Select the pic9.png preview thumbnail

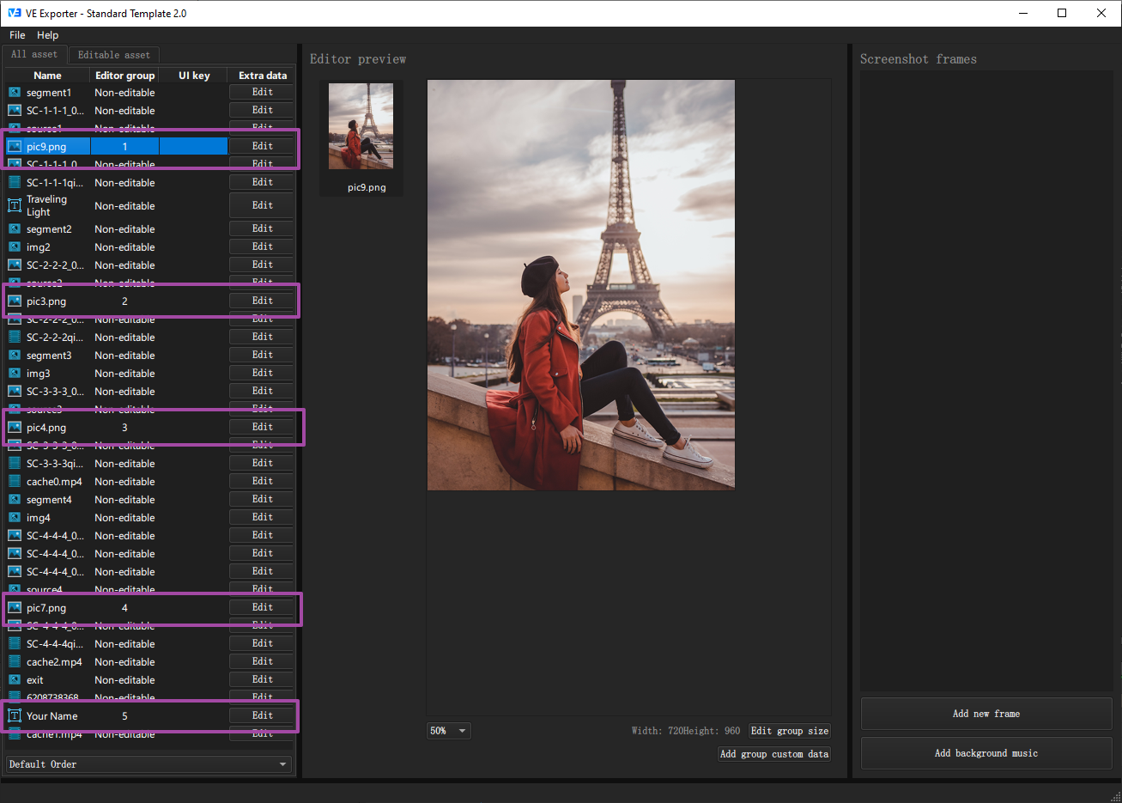[361, 138]
